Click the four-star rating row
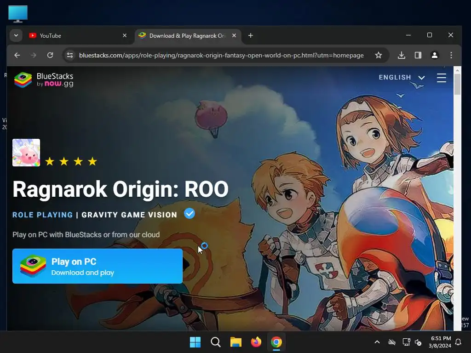 click(71, 161)
